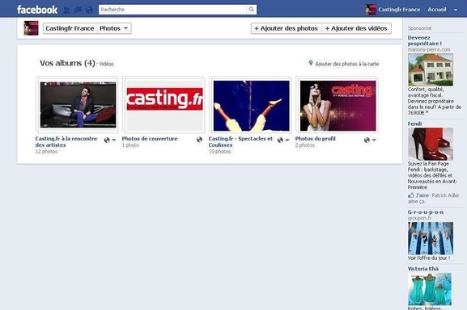Screen dimensions: 467x310
Task: Click J'aime on the Fendi ad
Action: [x=422, y=195]
